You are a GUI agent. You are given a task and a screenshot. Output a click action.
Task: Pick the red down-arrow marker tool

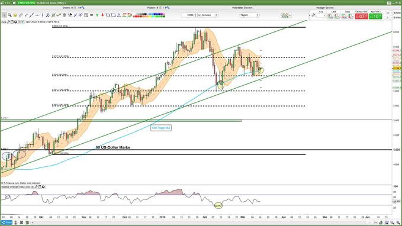102,15
